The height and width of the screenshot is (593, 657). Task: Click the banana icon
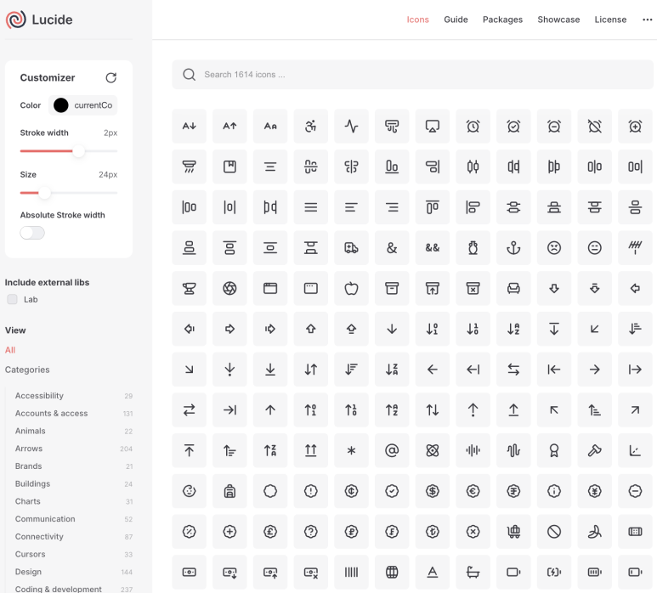pyautogui.click(x=595, y=532)
